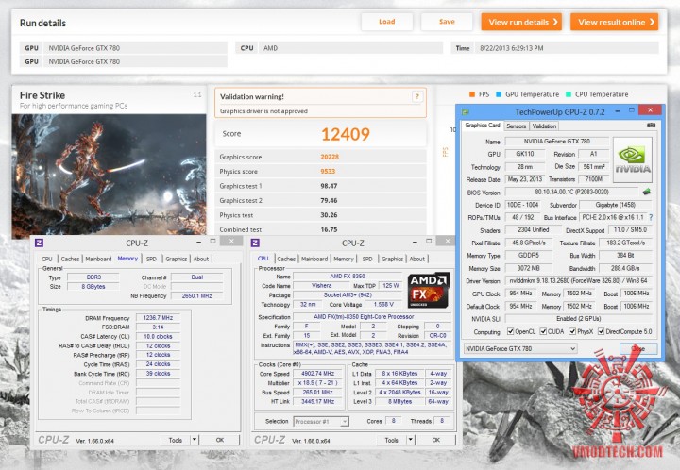This screenshot has height=470, width=680.
Task: Maximize the GPU-Z window
Action: pos(632,110)
